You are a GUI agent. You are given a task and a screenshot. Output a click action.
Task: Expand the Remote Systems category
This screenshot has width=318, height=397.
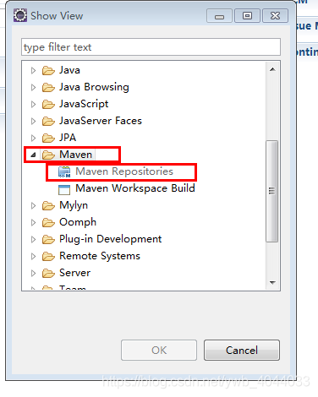[x=33, y=257]
